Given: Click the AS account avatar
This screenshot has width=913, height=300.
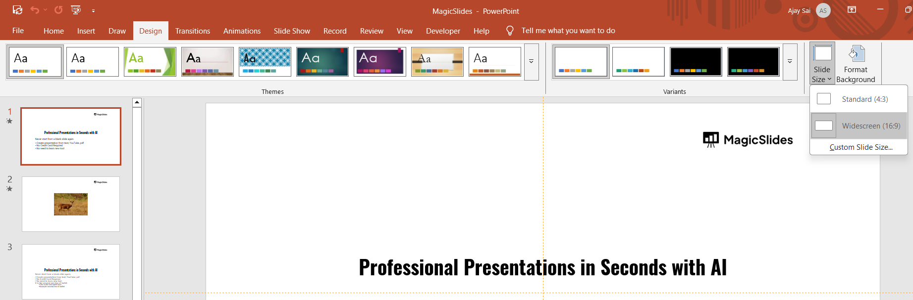Looking at the screenshot, I should 823,10.
